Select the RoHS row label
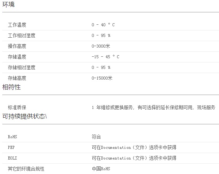The width and height of the screenshot is (219, 174). (x=13, y=137)
